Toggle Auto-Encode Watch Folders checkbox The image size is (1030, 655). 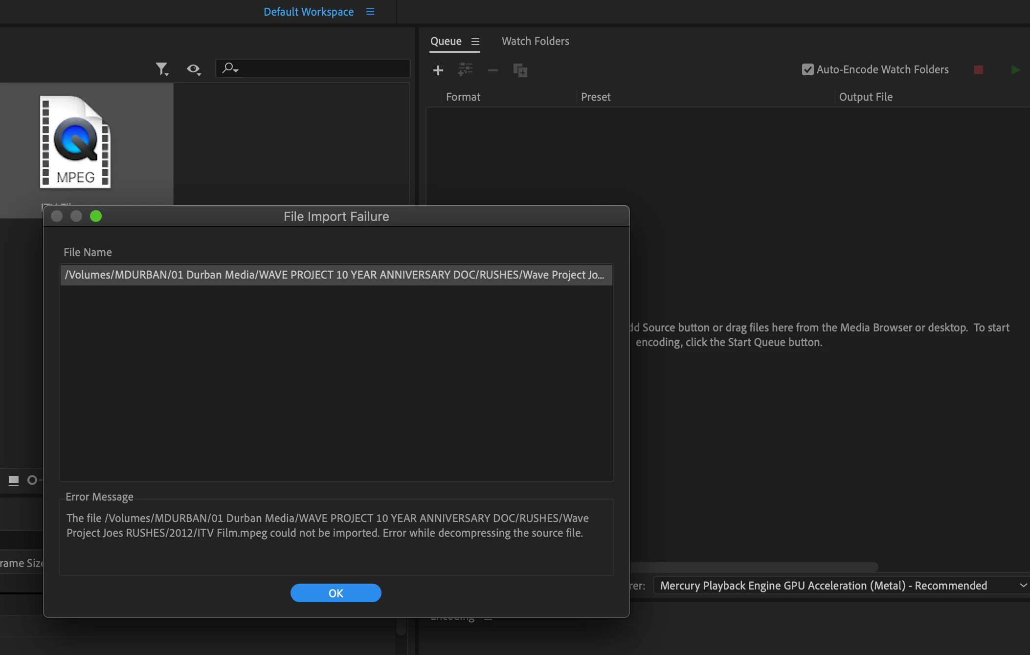(x=808, y=69)
